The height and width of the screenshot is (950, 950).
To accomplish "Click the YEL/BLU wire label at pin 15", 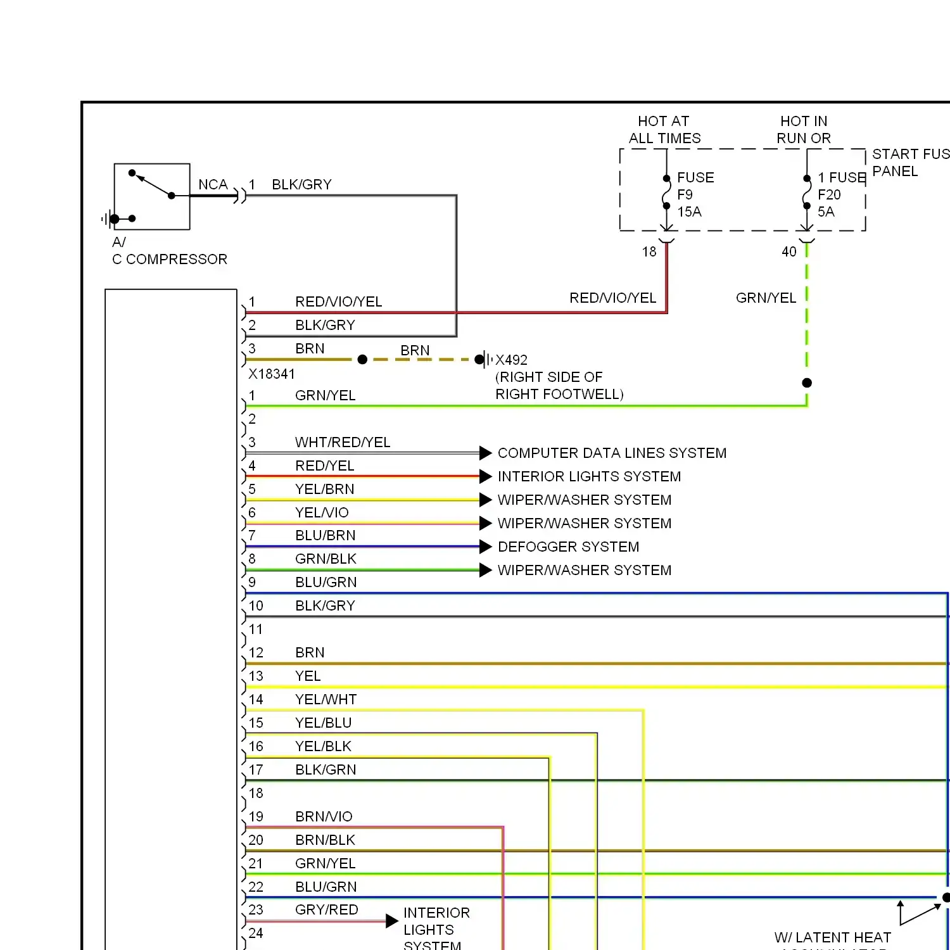I will pos(323,723).
